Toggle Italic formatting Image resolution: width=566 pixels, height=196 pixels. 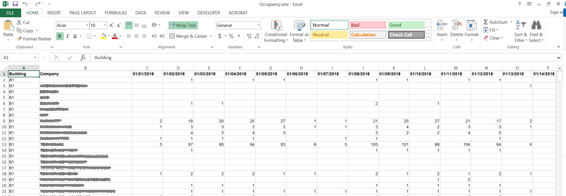68,36
